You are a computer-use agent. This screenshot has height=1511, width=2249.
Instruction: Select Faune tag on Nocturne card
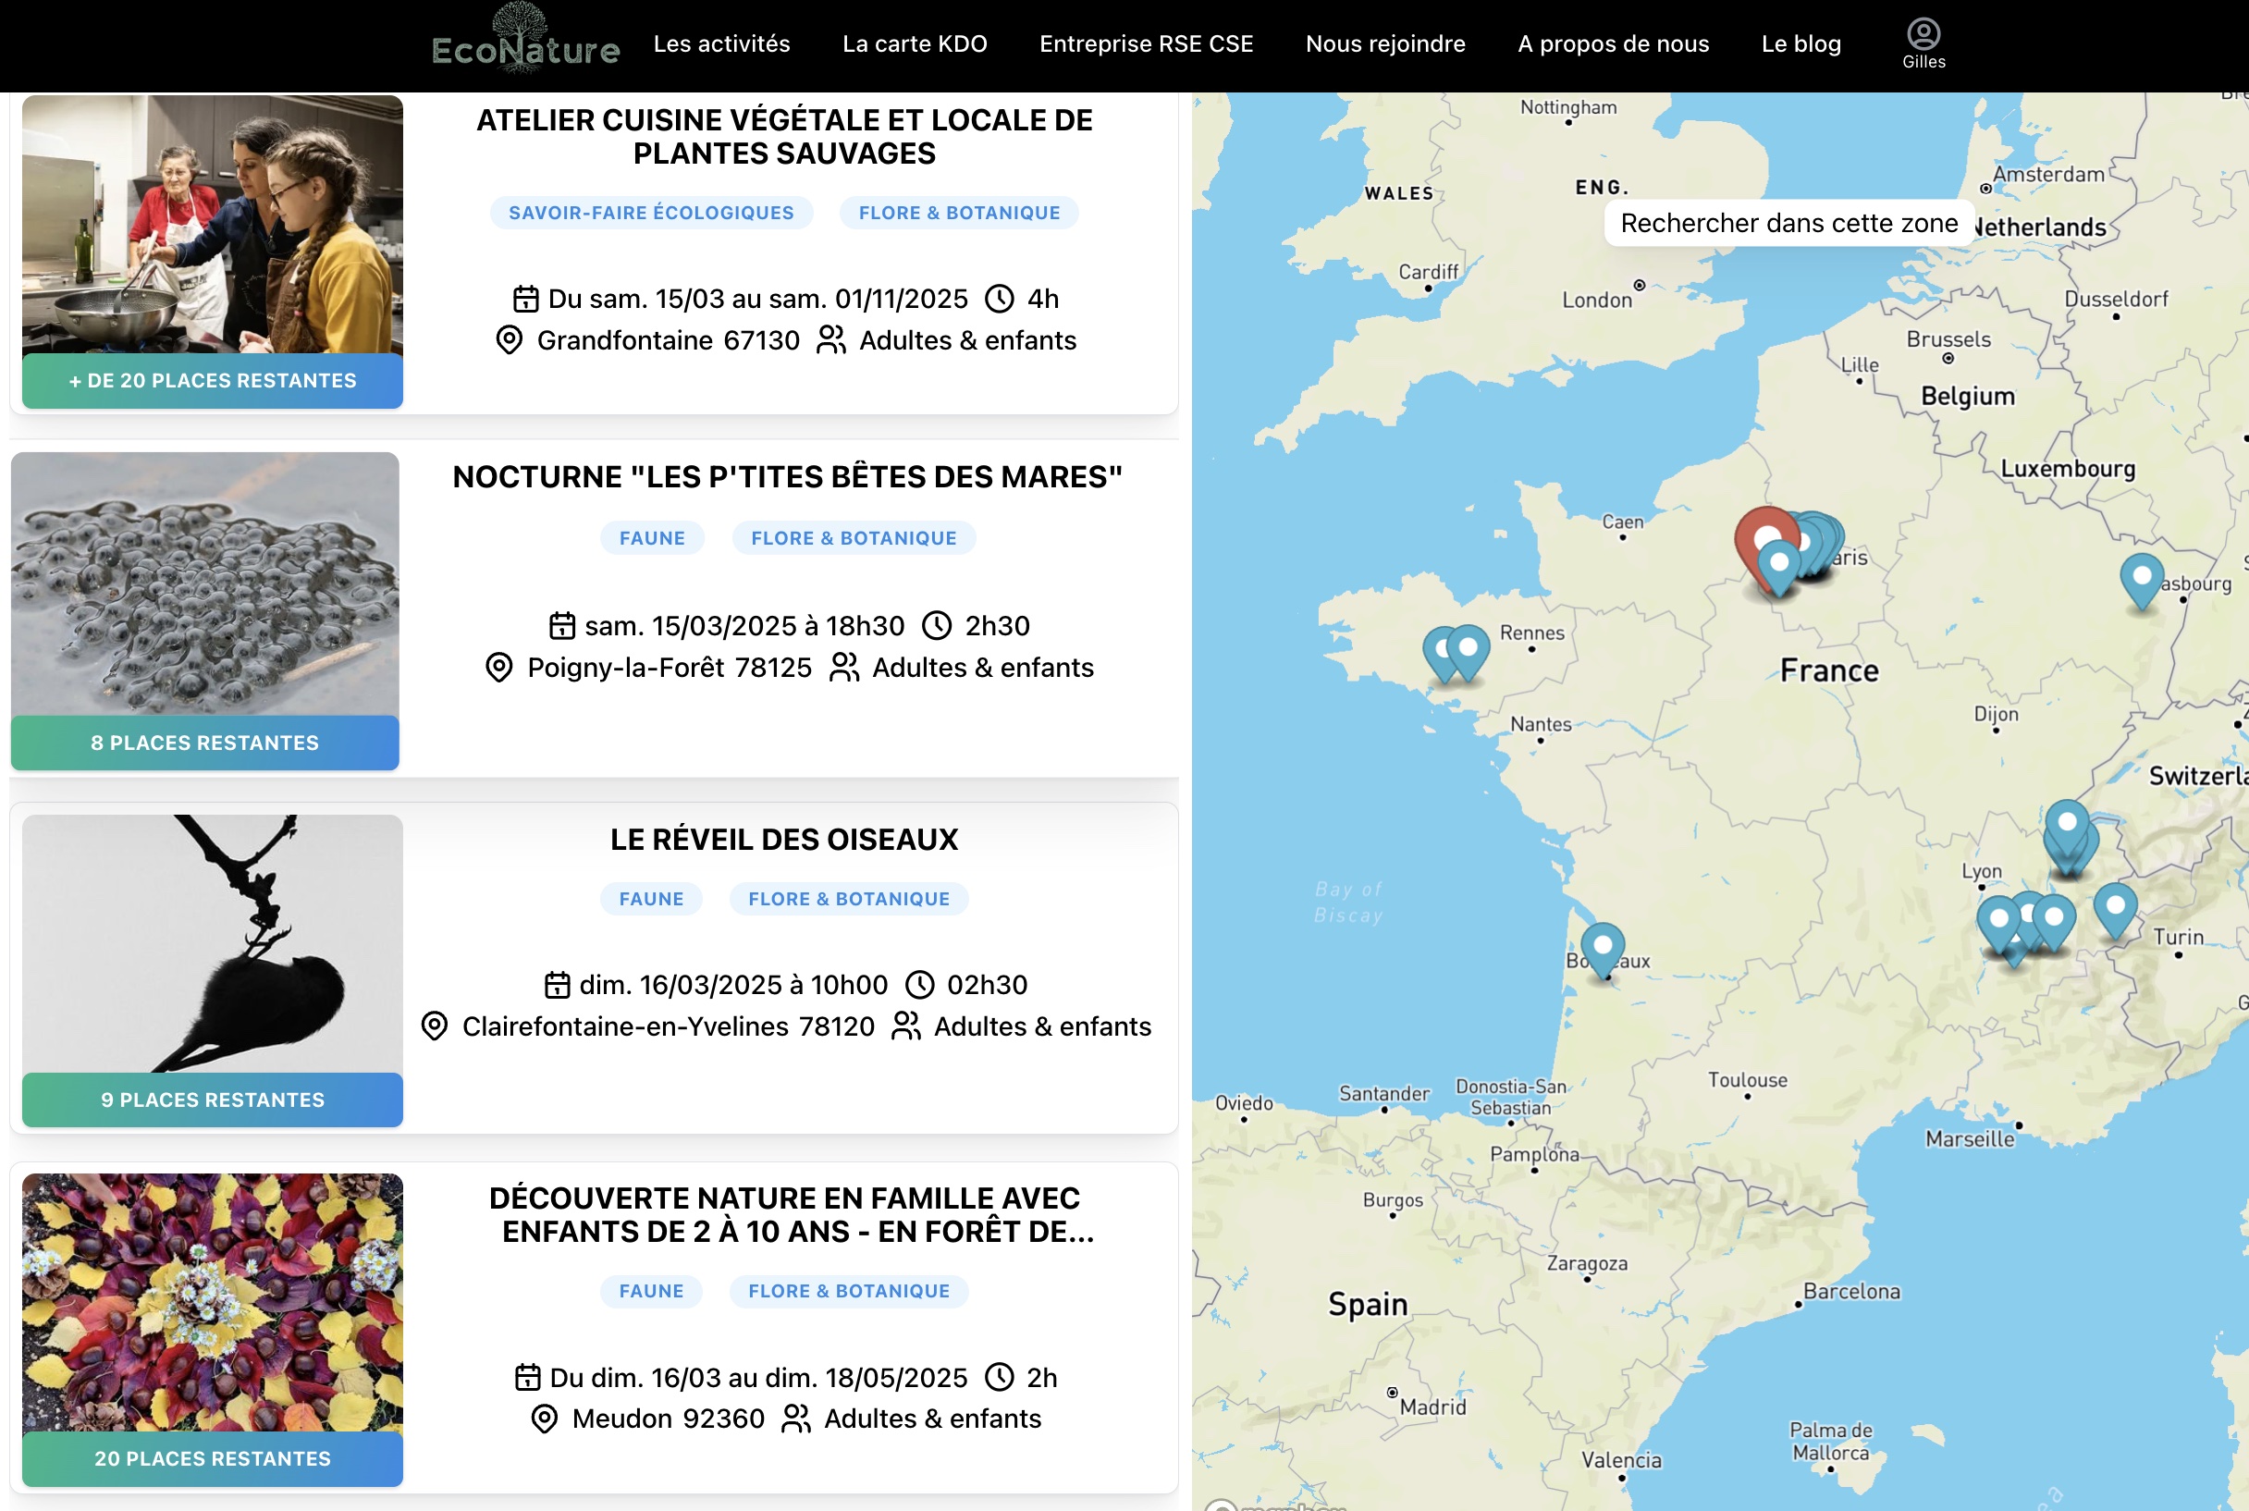pos(652,539)
